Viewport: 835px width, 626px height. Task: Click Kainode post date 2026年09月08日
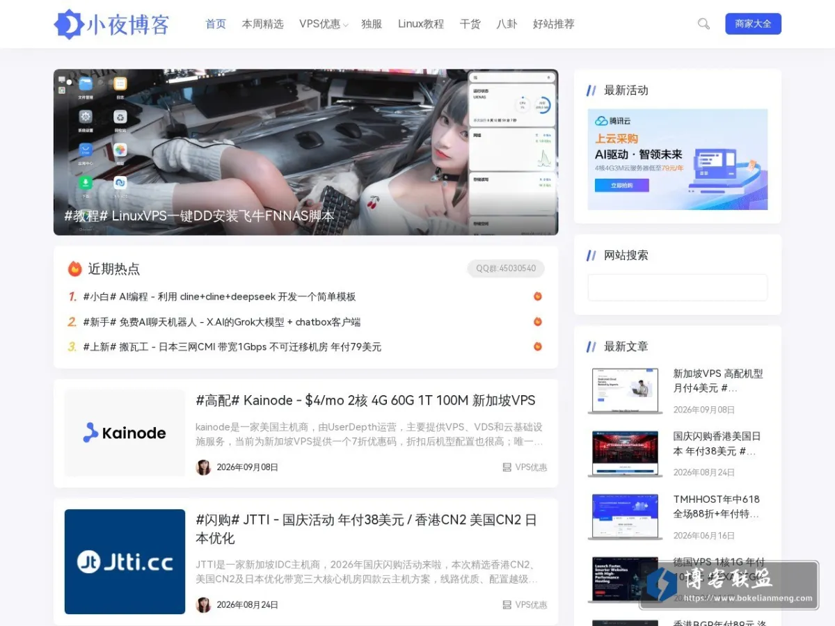(x=248, y=467)
